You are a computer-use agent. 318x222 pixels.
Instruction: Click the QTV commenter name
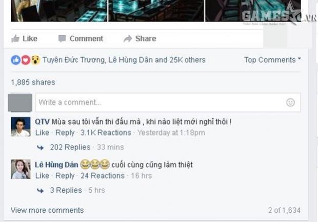(x=42, y=122)
